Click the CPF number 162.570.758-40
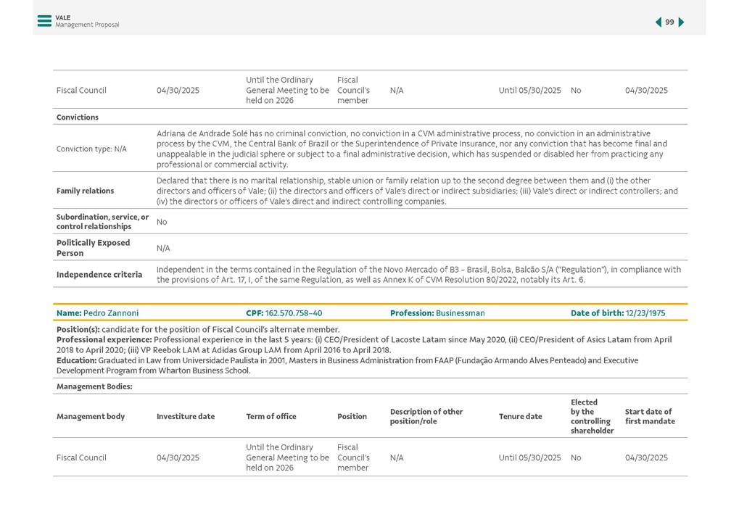 [294, 313]
